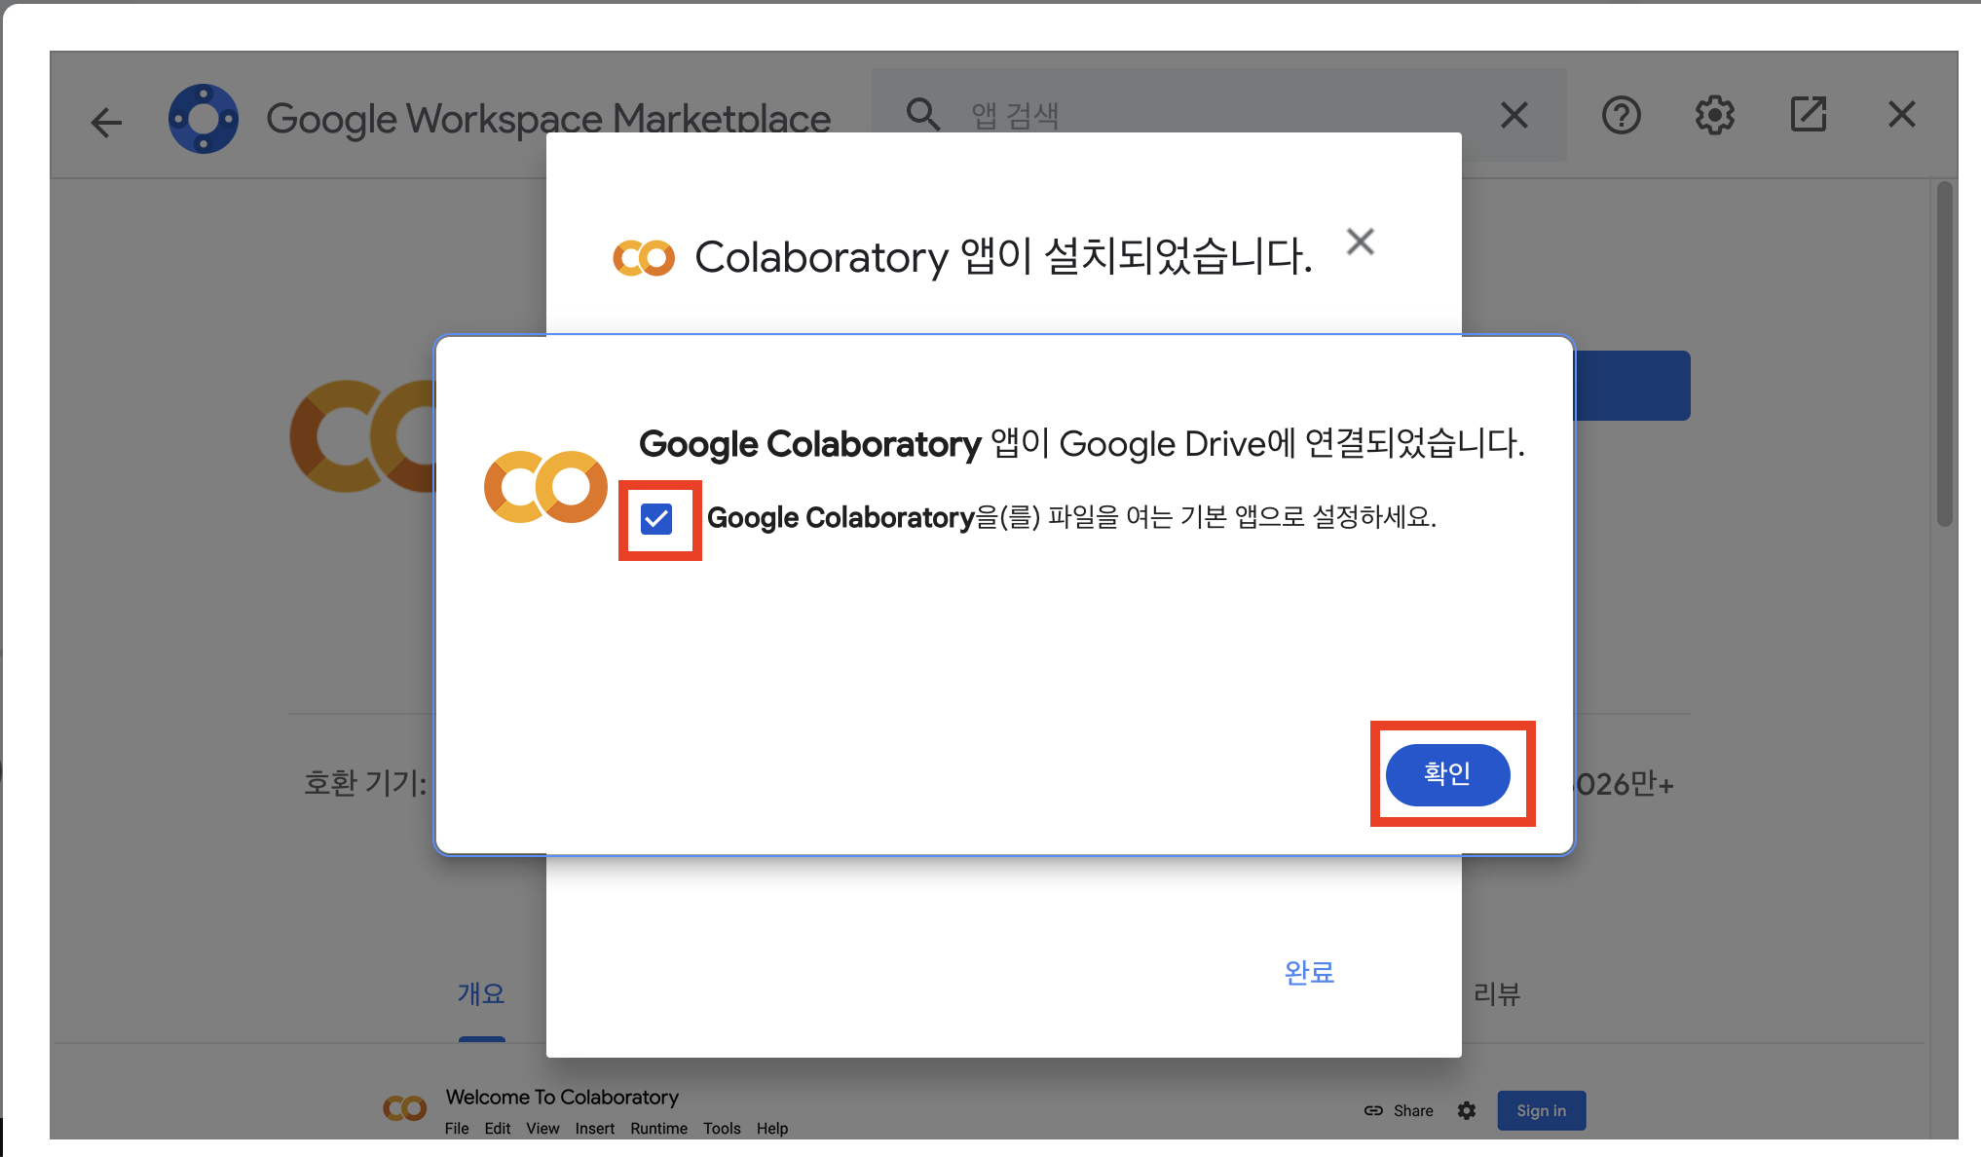Click the 완료 link
Image resolution: width=1981 pixels, height=1157 pixels.
[1309, 972]
